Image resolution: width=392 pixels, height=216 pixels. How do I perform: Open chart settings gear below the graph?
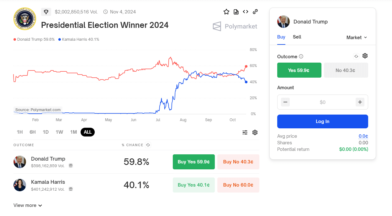255,132
